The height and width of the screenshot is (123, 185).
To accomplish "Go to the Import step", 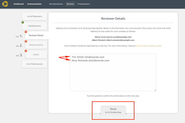I will click(36, 54).
